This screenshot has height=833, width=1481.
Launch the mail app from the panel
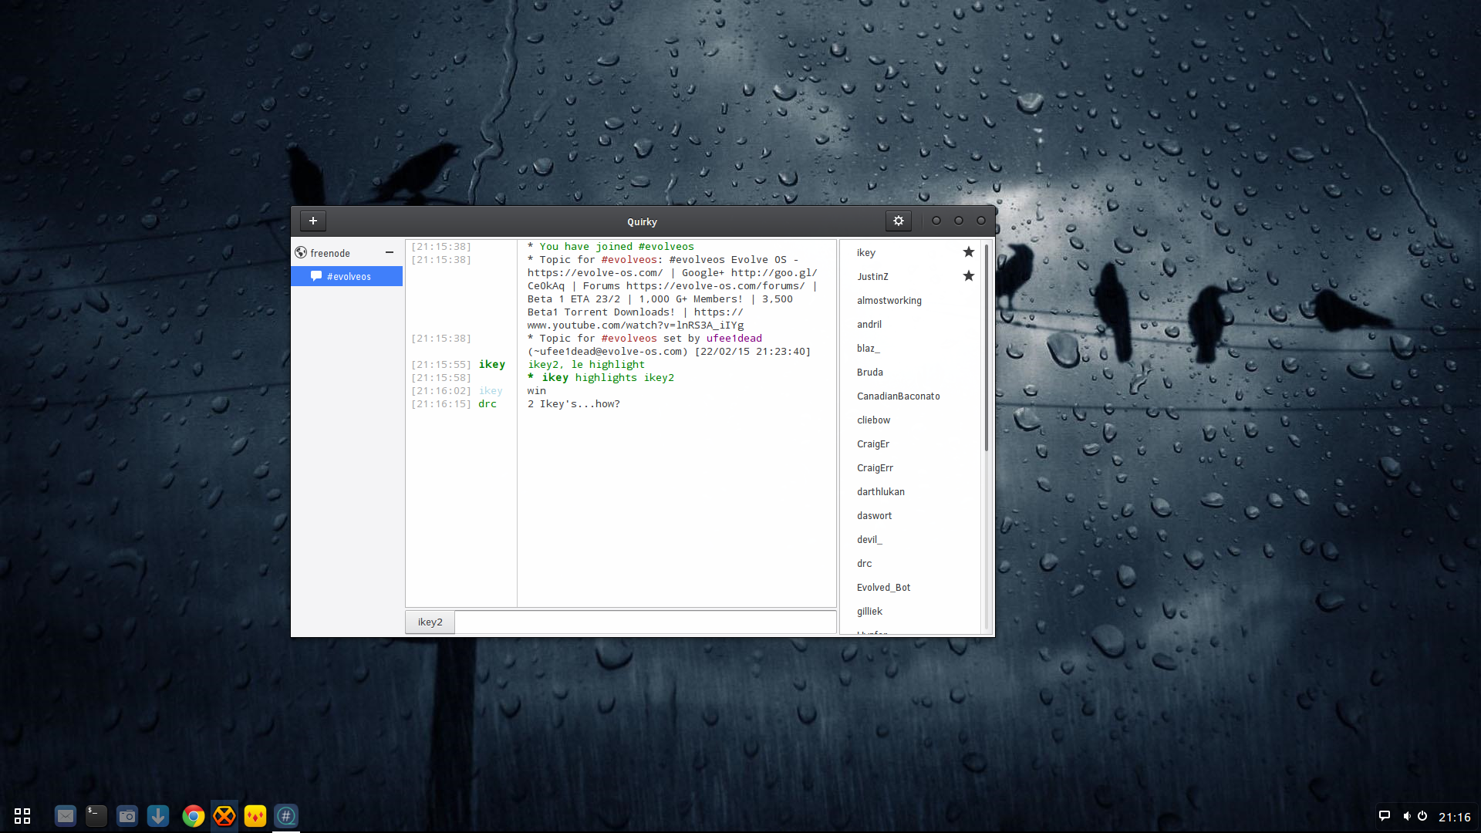(66, 816)
